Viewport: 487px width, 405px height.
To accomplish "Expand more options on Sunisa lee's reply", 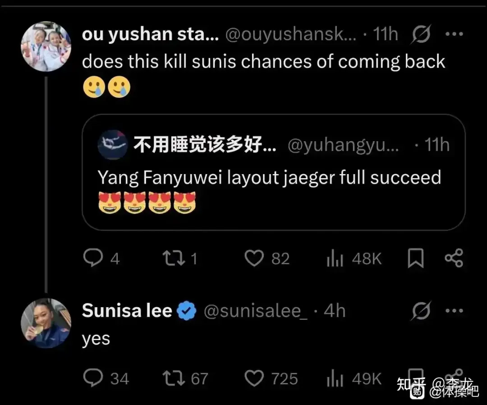I will click(x=454, y=311).
